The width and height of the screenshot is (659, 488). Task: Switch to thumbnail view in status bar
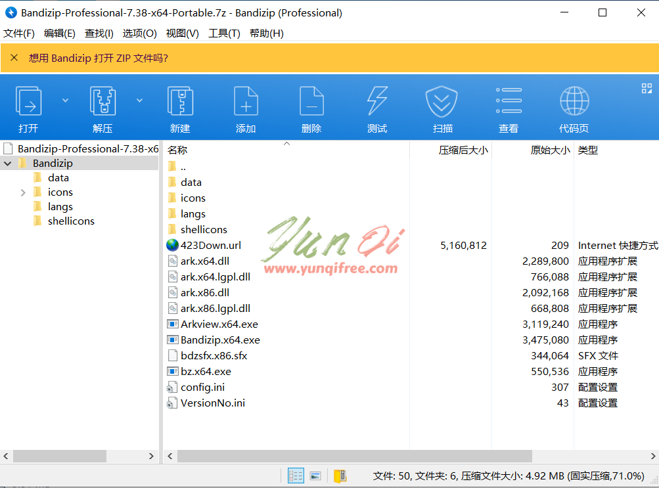(x=315, y=476)
